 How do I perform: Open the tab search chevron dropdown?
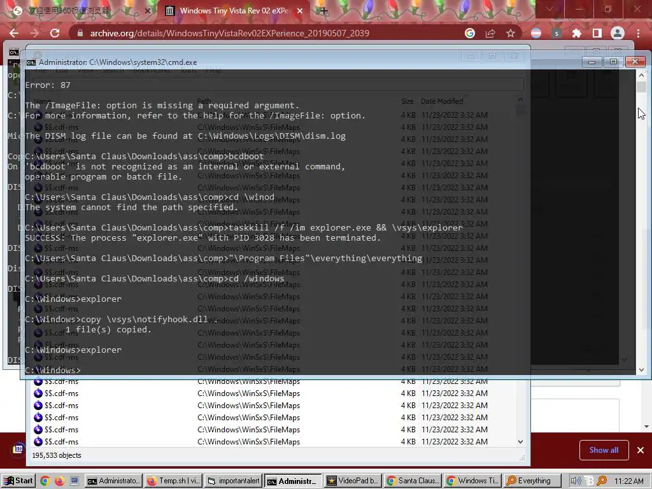pos(549,9)
